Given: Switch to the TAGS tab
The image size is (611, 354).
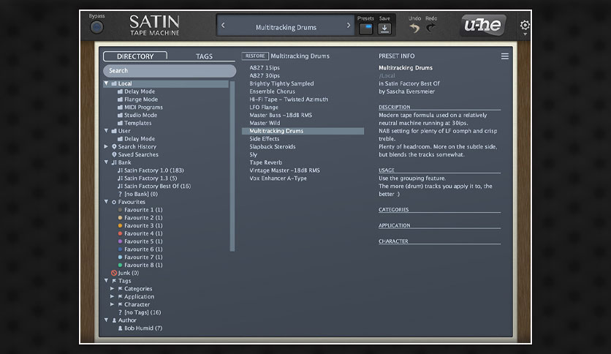Looking at the screenshot, I should point(204,56).
